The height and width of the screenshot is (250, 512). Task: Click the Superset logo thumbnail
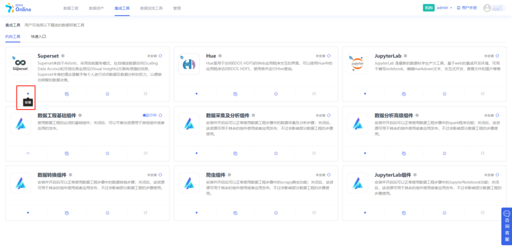pyautogui.click(x=20, y=64)
